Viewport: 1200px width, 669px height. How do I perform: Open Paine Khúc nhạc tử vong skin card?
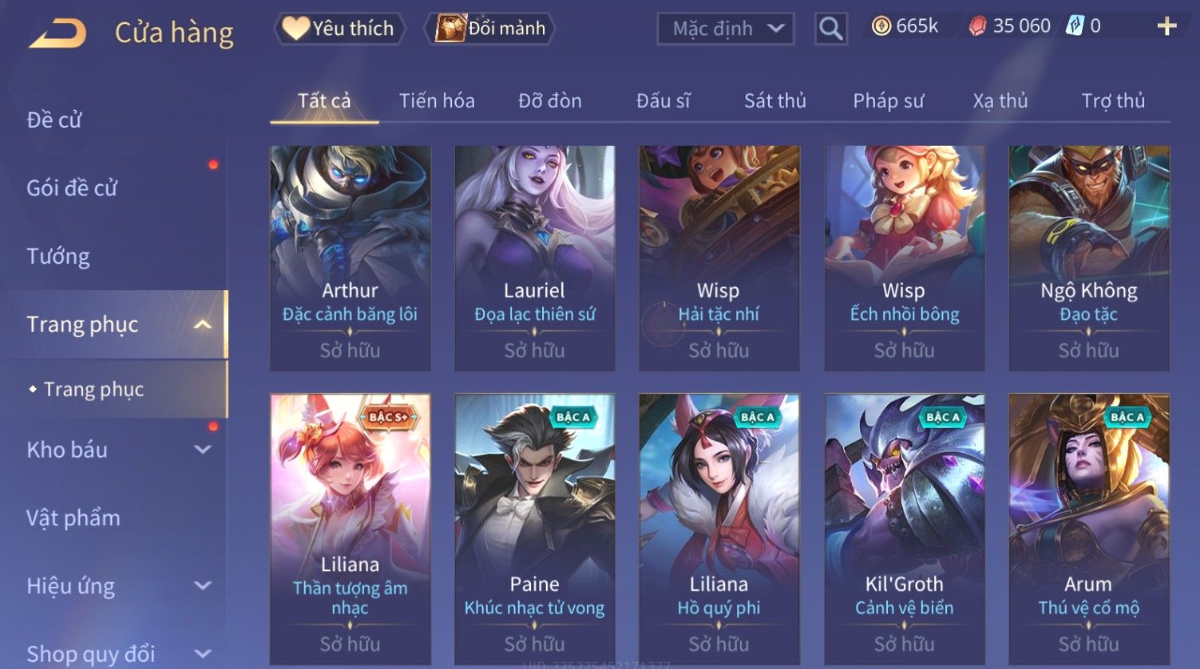[x=534, y=529]
